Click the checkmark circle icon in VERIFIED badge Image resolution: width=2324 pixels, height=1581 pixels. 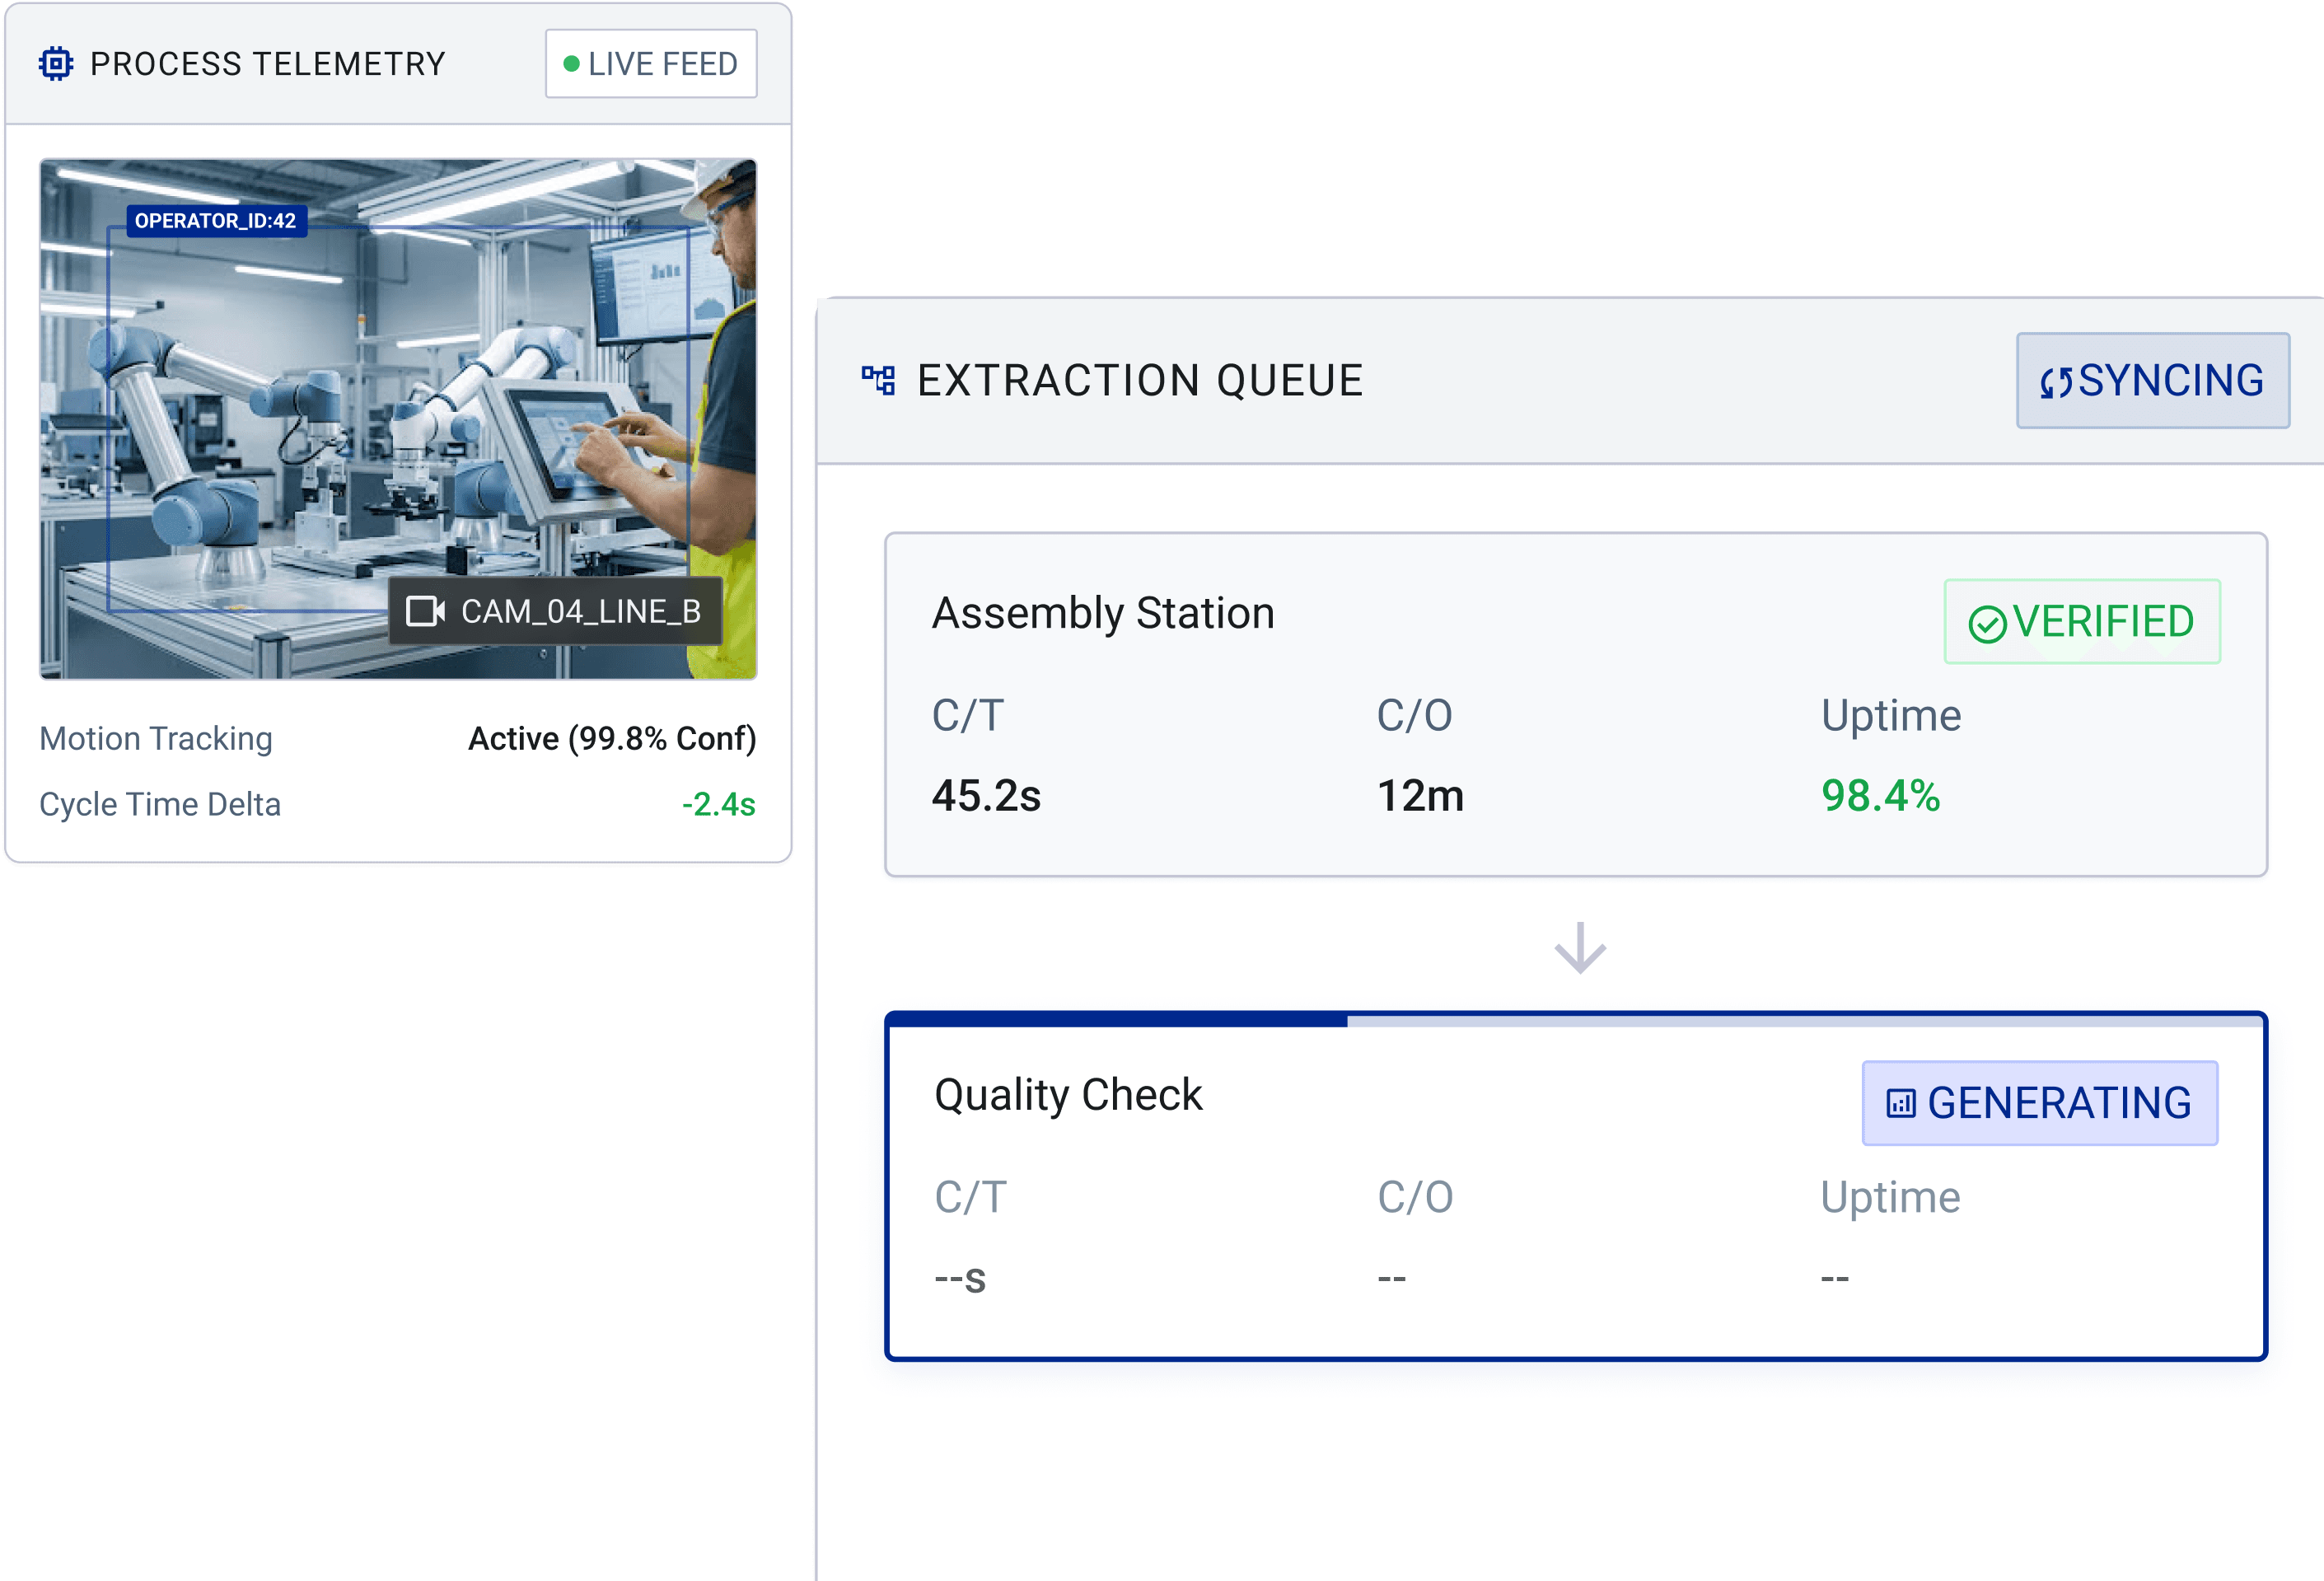coord(1987,623)
